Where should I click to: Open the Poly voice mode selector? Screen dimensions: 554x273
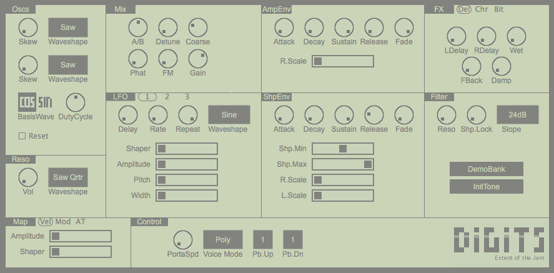click(x=222, y=240)
